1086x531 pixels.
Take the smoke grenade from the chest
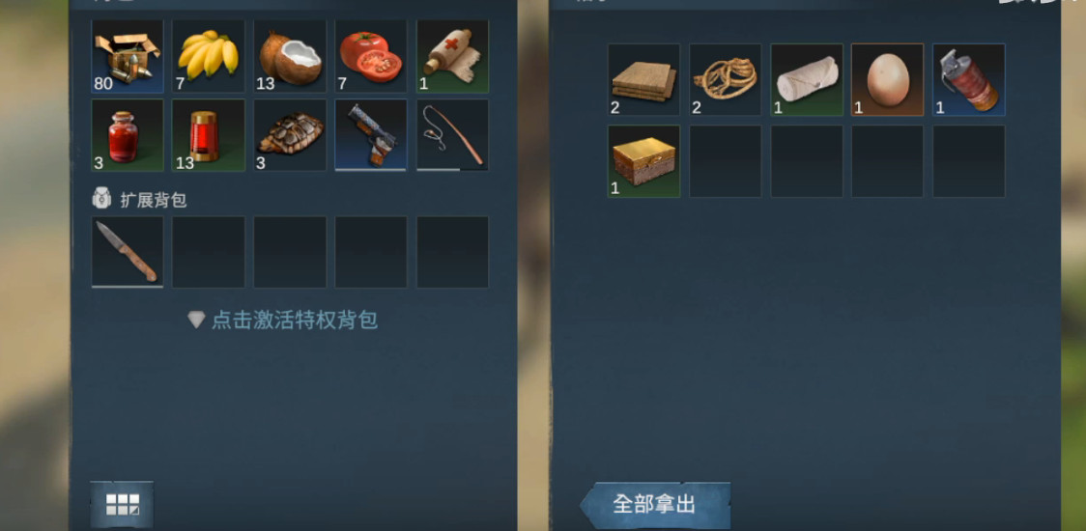click(969, 79)
